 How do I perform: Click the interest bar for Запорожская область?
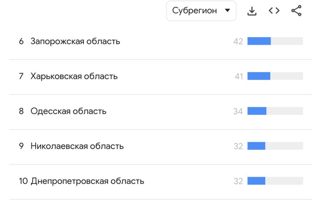click(275, 41)
